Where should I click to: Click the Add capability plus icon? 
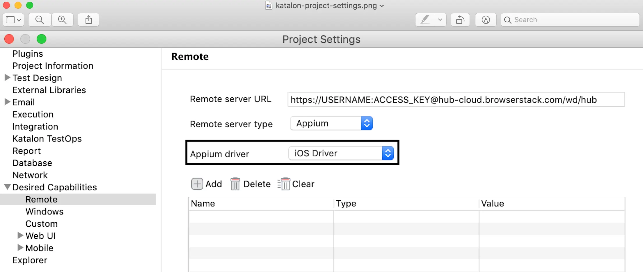click(197, 184)
